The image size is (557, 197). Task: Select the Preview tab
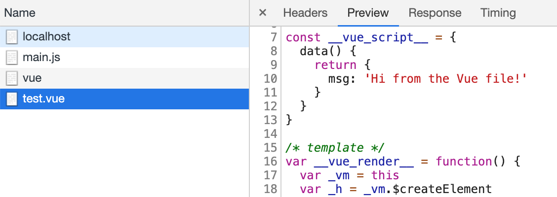pyautogui.click(x=368, y=13)
